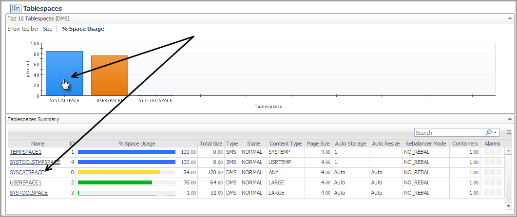This screenshot has width=517, height=217.
Task: Open the SYSTOOLSTMPSPACE tablespace link
Action: point(35,163)
